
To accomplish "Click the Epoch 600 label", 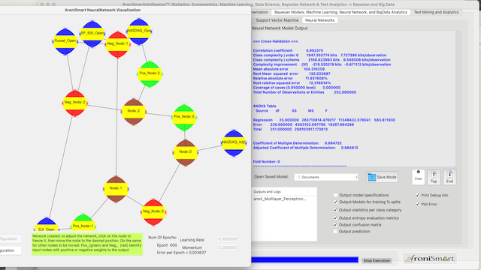I will click(x=167, y=245).
